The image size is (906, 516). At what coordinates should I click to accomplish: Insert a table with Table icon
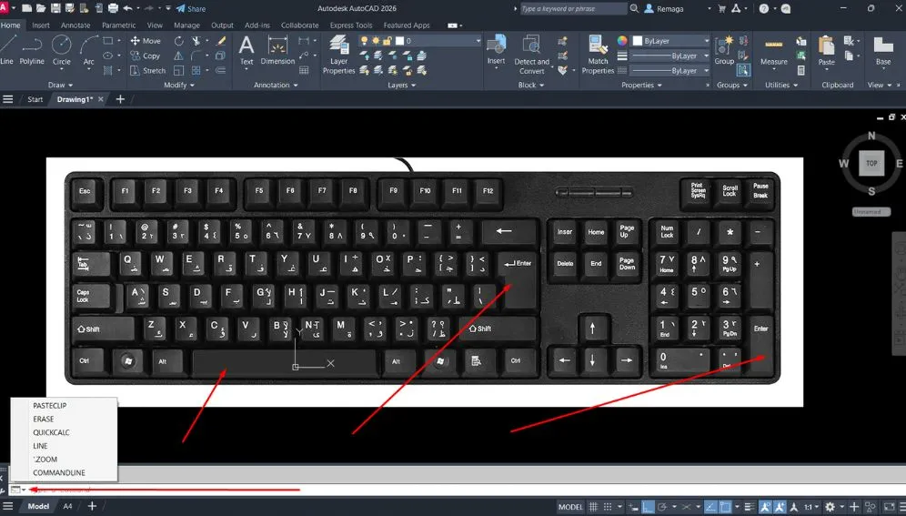[x=304, y=70]
